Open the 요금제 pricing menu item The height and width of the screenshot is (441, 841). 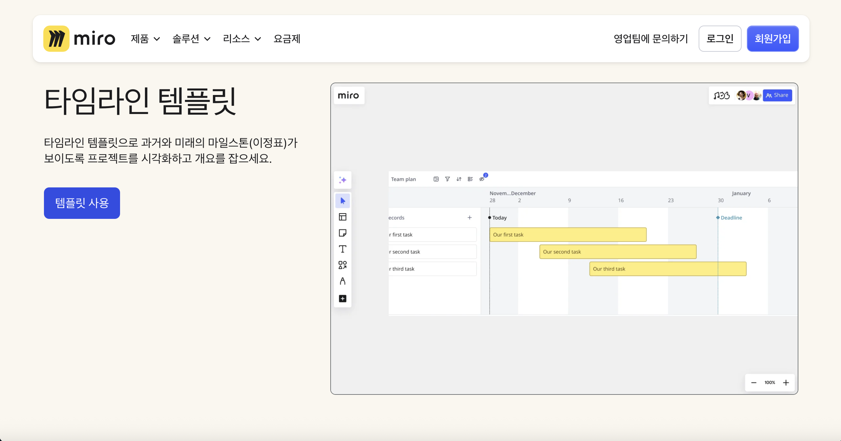tap(287, 39)
